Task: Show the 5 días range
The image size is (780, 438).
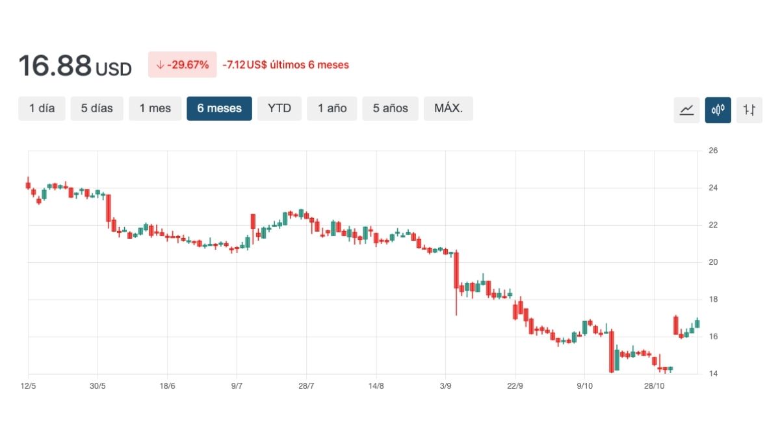Action: pyautogui.click(x=97, y=108)
